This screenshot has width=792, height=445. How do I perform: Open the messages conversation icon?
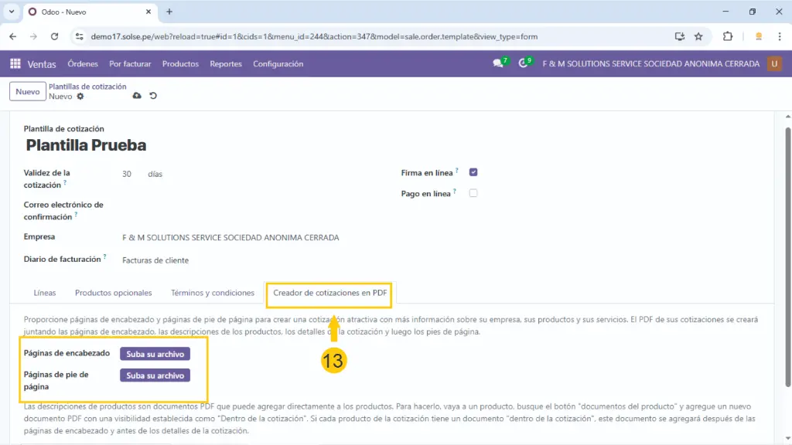(x=499, y=64)
